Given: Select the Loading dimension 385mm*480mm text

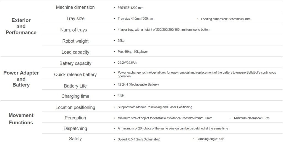Looking at the screenshot, I should [x=226, y=19].
